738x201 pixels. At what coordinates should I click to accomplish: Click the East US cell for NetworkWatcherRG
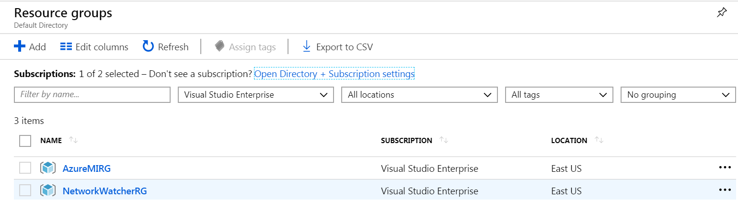pyautogui.click(x=566, y=191)
